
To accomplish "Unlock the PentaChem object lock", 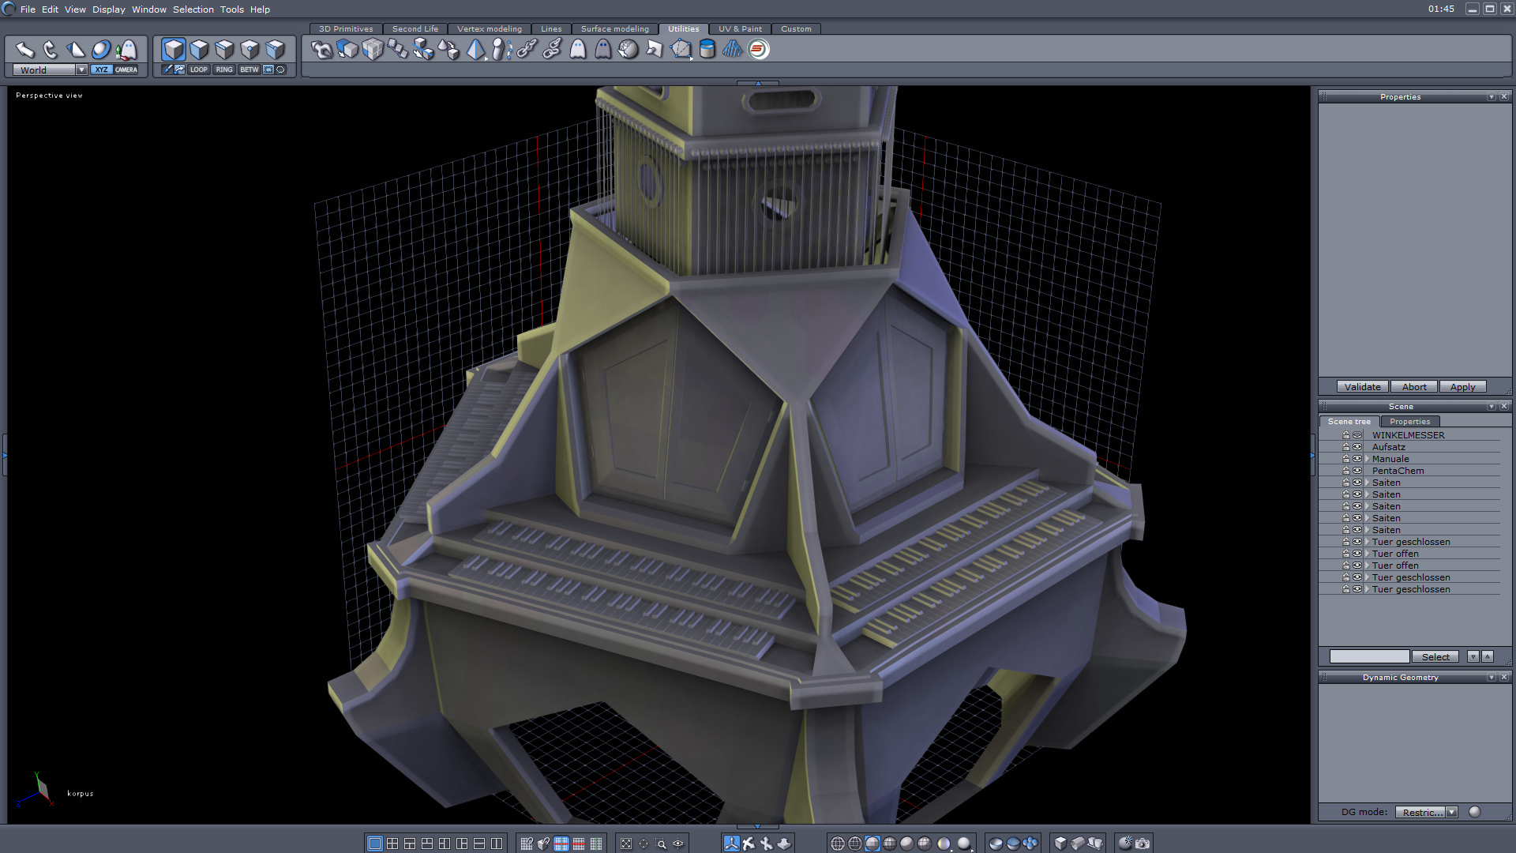I will tap(1346, 471).
